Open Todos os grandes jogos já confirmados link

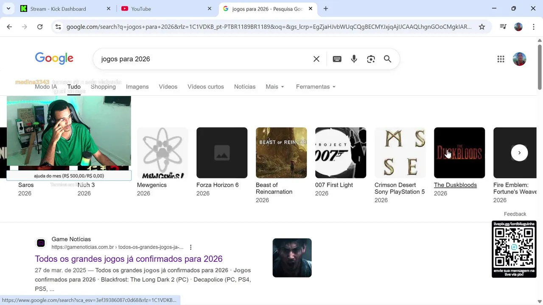click(x=129, y=259)
